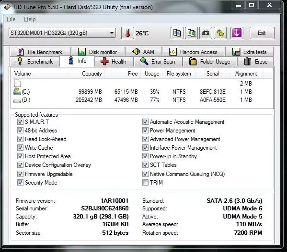Toggle the 48-bit Address checkbox

[x=20, y=131]
